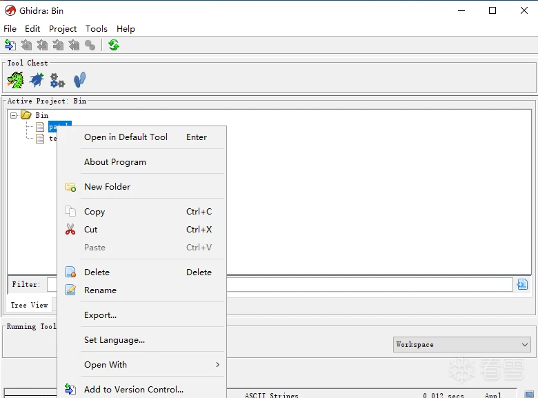Choose Rename in the context menu
Viewport: 538px width, 398px height.
100,290
